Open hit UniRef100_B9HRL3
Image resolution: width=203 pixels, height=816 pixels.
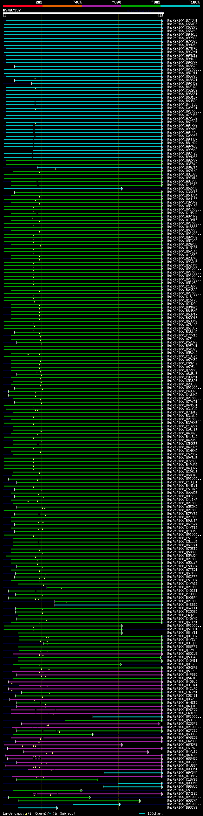coord(182,35)
